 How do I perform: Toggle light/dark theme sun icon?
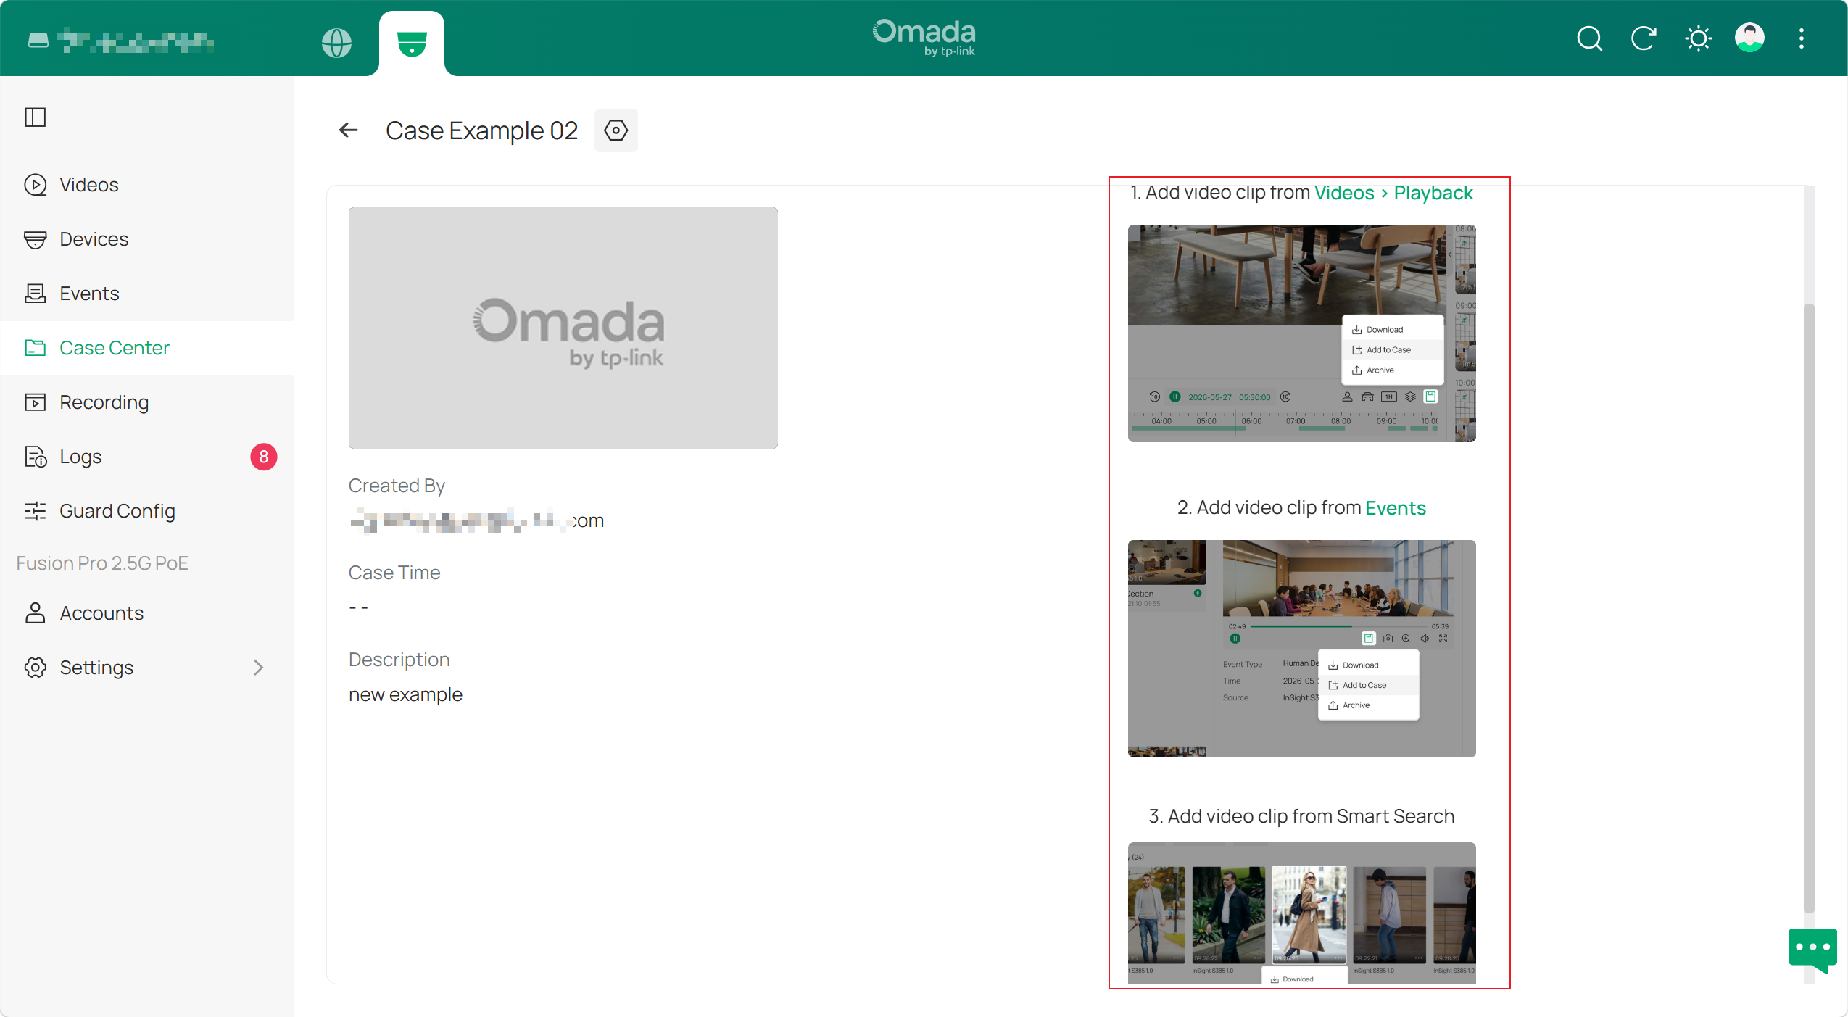coord(1698,38)
